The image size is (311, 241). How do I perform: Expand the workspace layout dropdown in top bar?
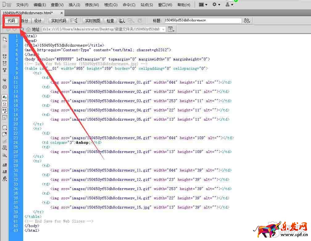pos(203,5)
